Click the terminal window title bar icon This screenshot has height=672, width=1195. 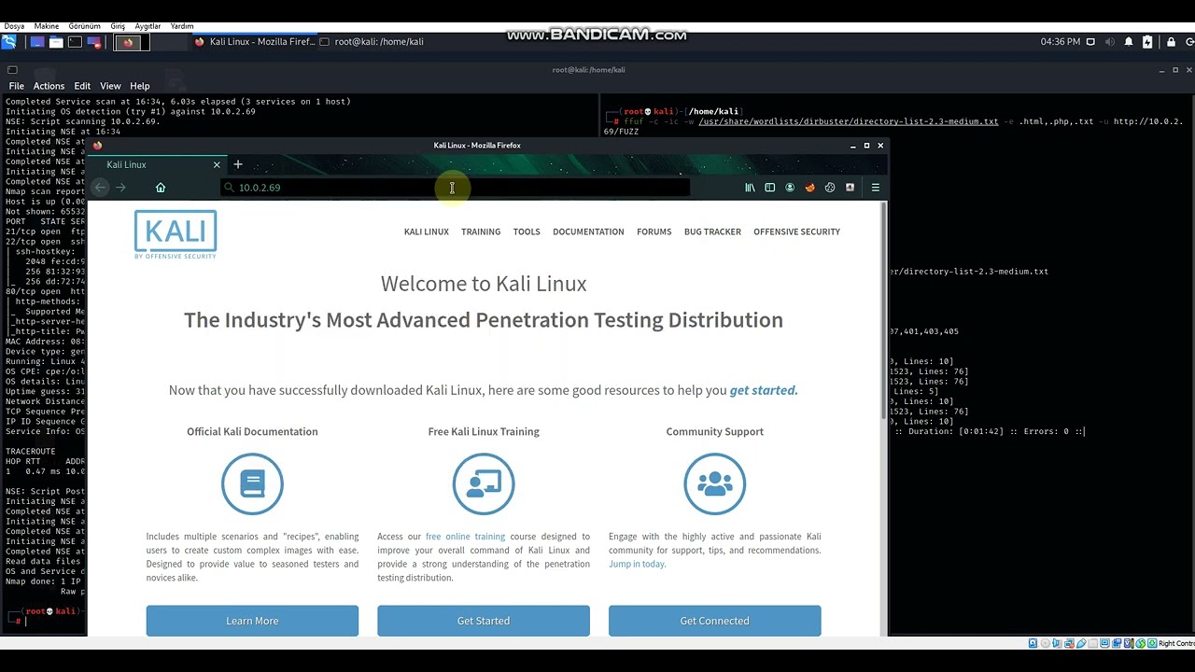[x=12, y=70]
